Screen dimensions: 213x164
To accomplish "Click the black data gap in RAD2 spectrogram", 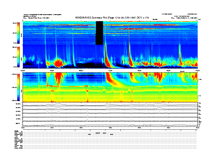I will (99, 33).
